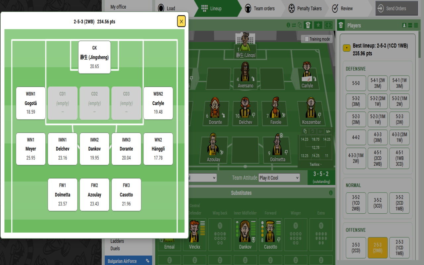Screen dimensions: 424x265
Task: Select player Carlyle on the pitch
Action: [x=307, y=75]
